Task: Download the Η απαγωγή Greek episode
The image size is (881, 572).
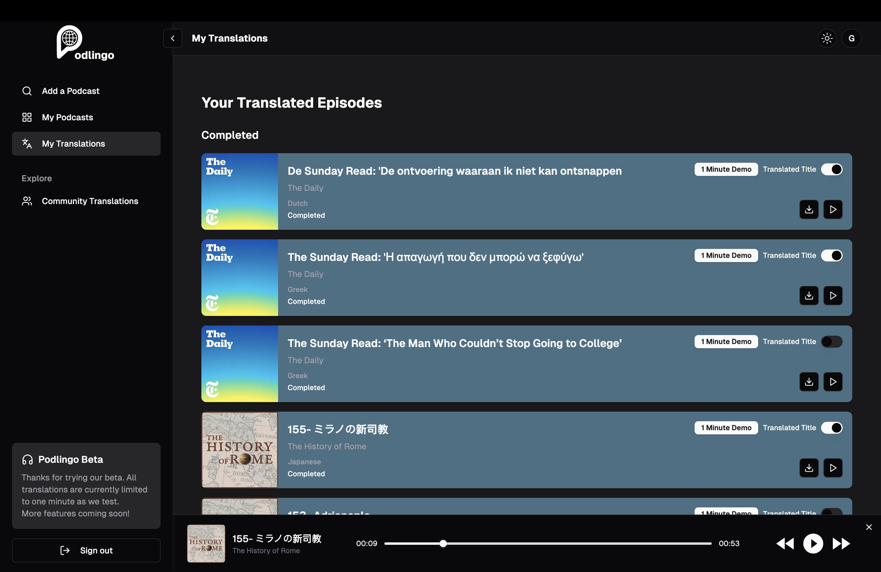Action: (x=809, y=296)
